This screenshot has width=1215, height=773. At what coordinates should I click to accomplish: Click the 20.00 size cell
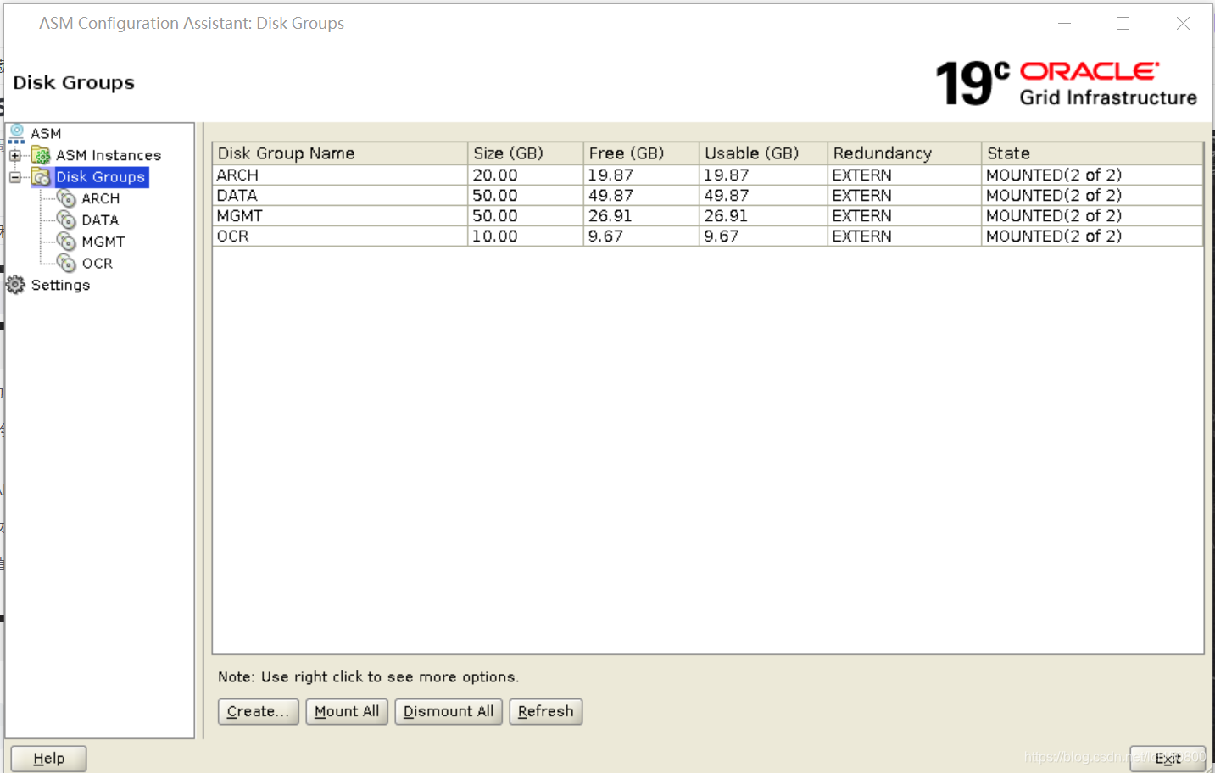point(526,175)
